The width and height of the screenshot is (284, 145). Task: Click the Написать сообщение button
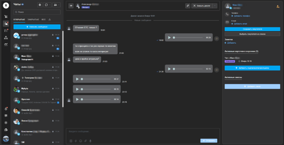(x=37, y=27)
